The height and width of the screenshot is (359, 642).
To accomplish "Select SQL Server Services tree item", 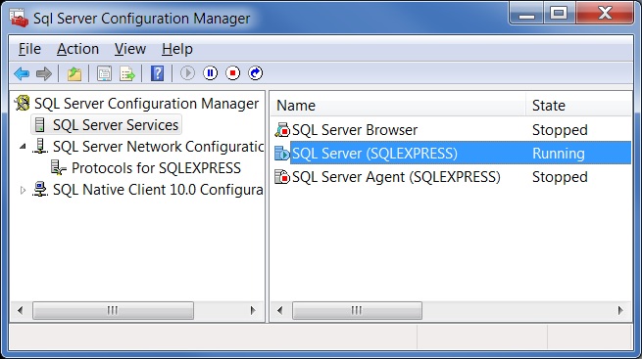I will click(x=116, y=125).
